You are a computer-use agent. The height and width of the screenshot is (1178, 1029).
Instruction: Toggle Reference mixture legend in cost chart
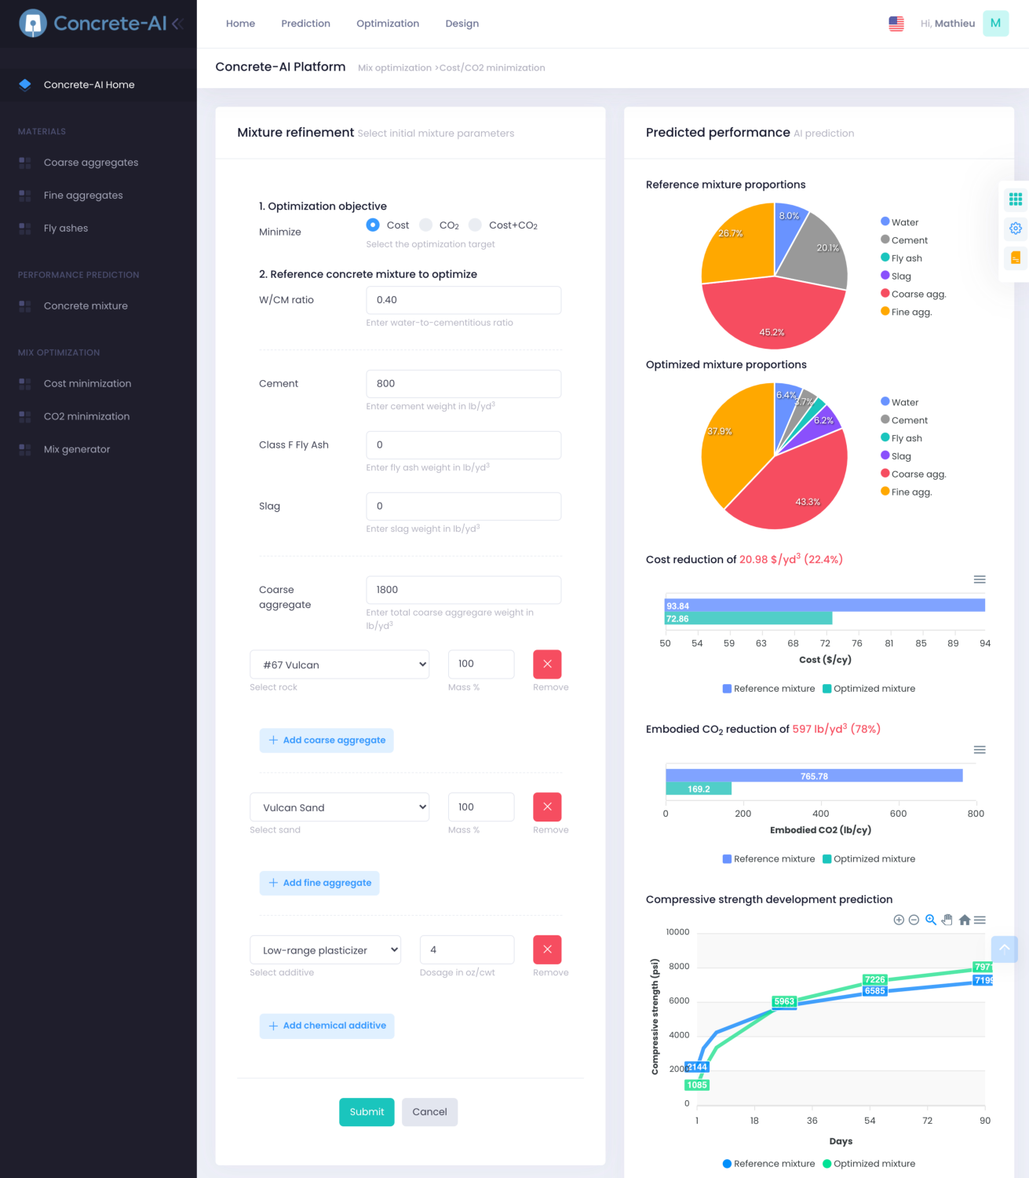click(768, 689)
